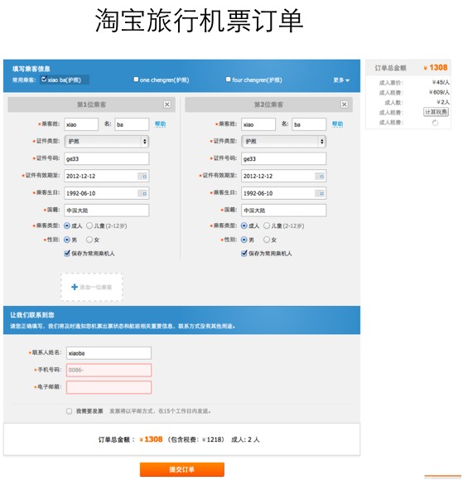Open calendar for passenger 2 乘客生日
This screenshot has height=480, width=463.
click(x=320, y=193)
